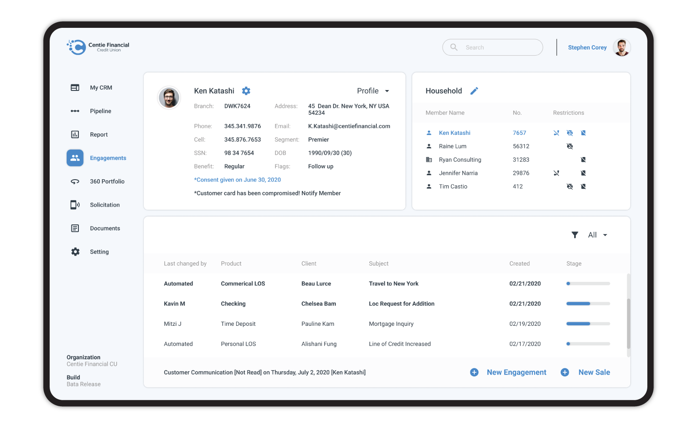Open the Pipeline sidebar icon

pos(75,111)
